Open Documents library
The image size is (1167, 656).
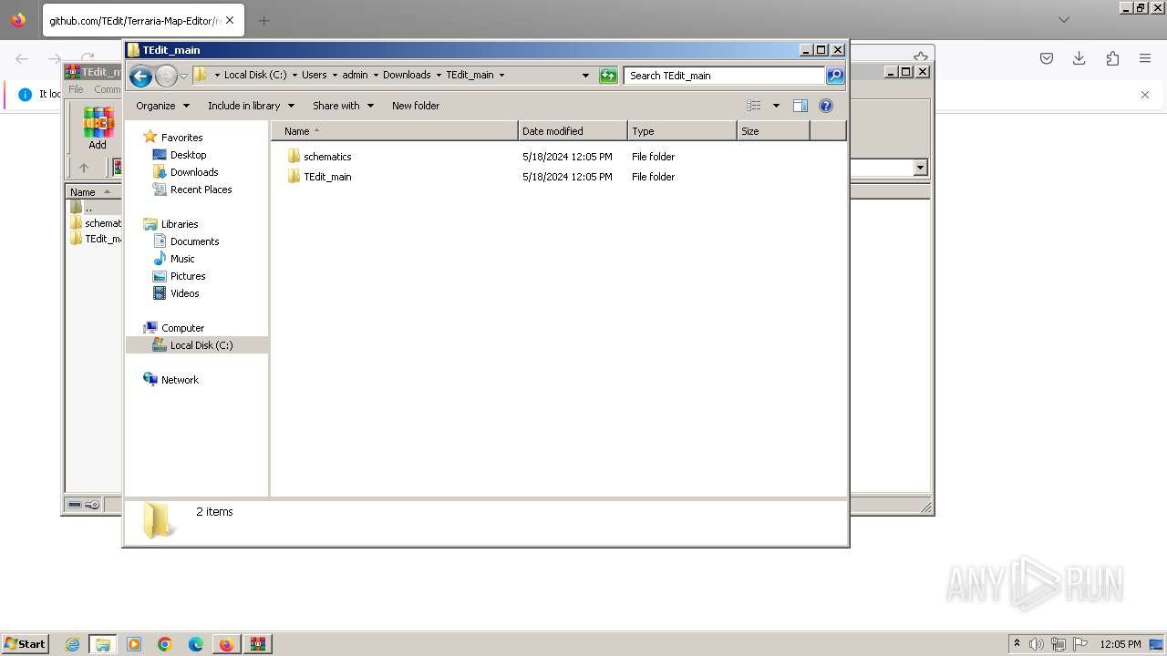click(194, 241)
